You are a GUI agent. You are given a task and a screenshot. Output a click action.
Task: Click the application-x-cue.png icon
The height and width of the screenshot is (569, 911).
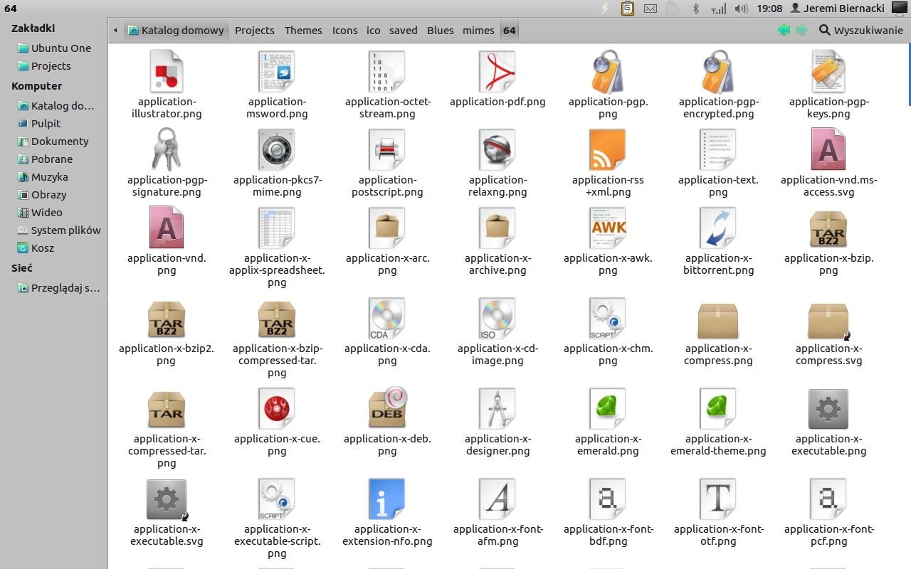(x=277, y=408)
